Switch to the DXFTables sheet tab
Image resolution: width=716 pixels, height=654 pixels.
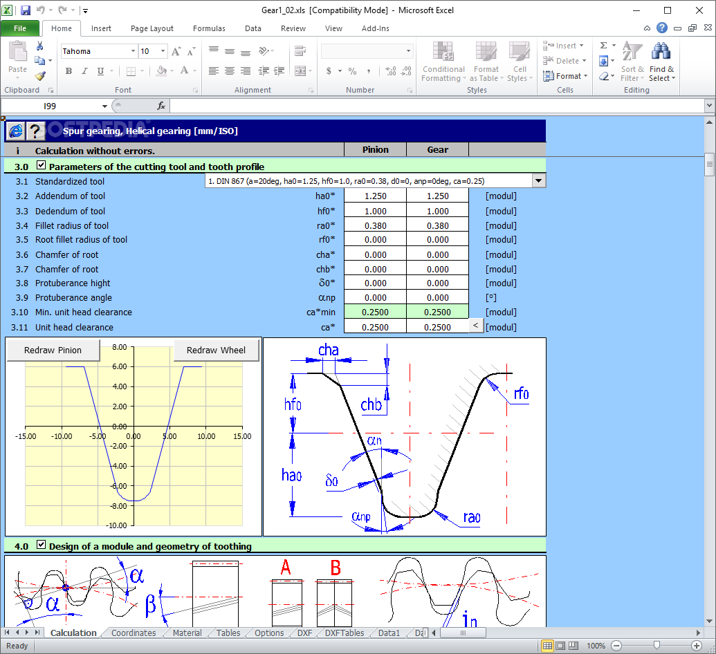click(345, 633)
